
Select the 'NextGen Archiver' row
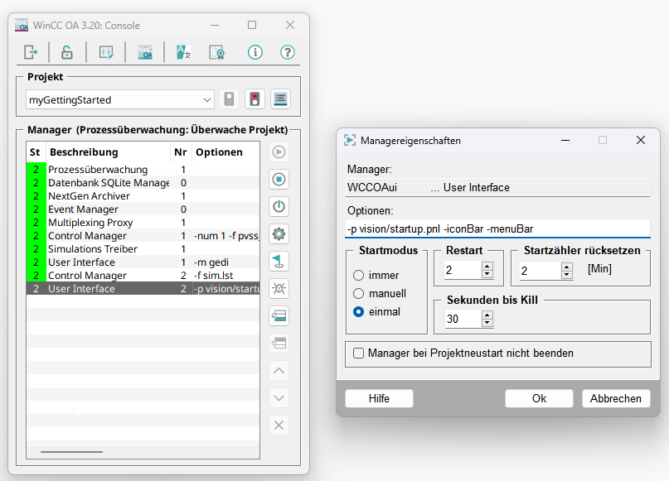tap(143, 196)
